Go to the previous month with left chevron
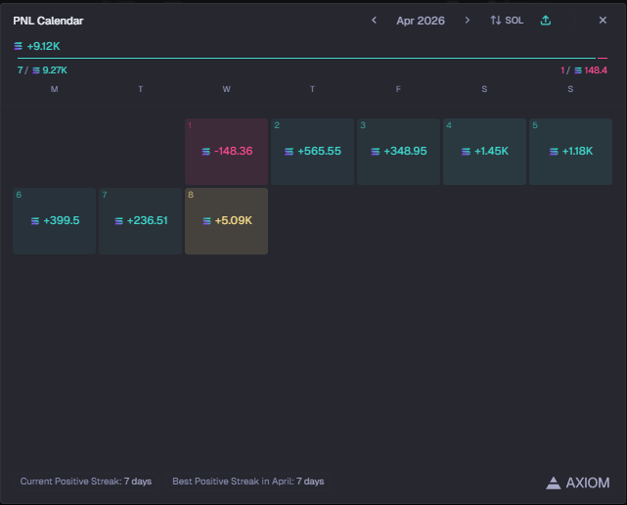 pos(374,20)
